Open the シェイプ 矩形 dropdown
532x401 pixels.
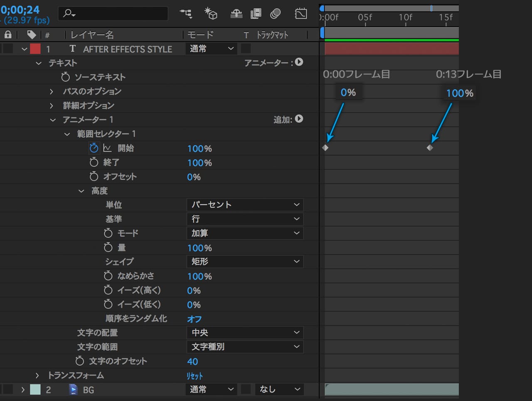[245, 262]
